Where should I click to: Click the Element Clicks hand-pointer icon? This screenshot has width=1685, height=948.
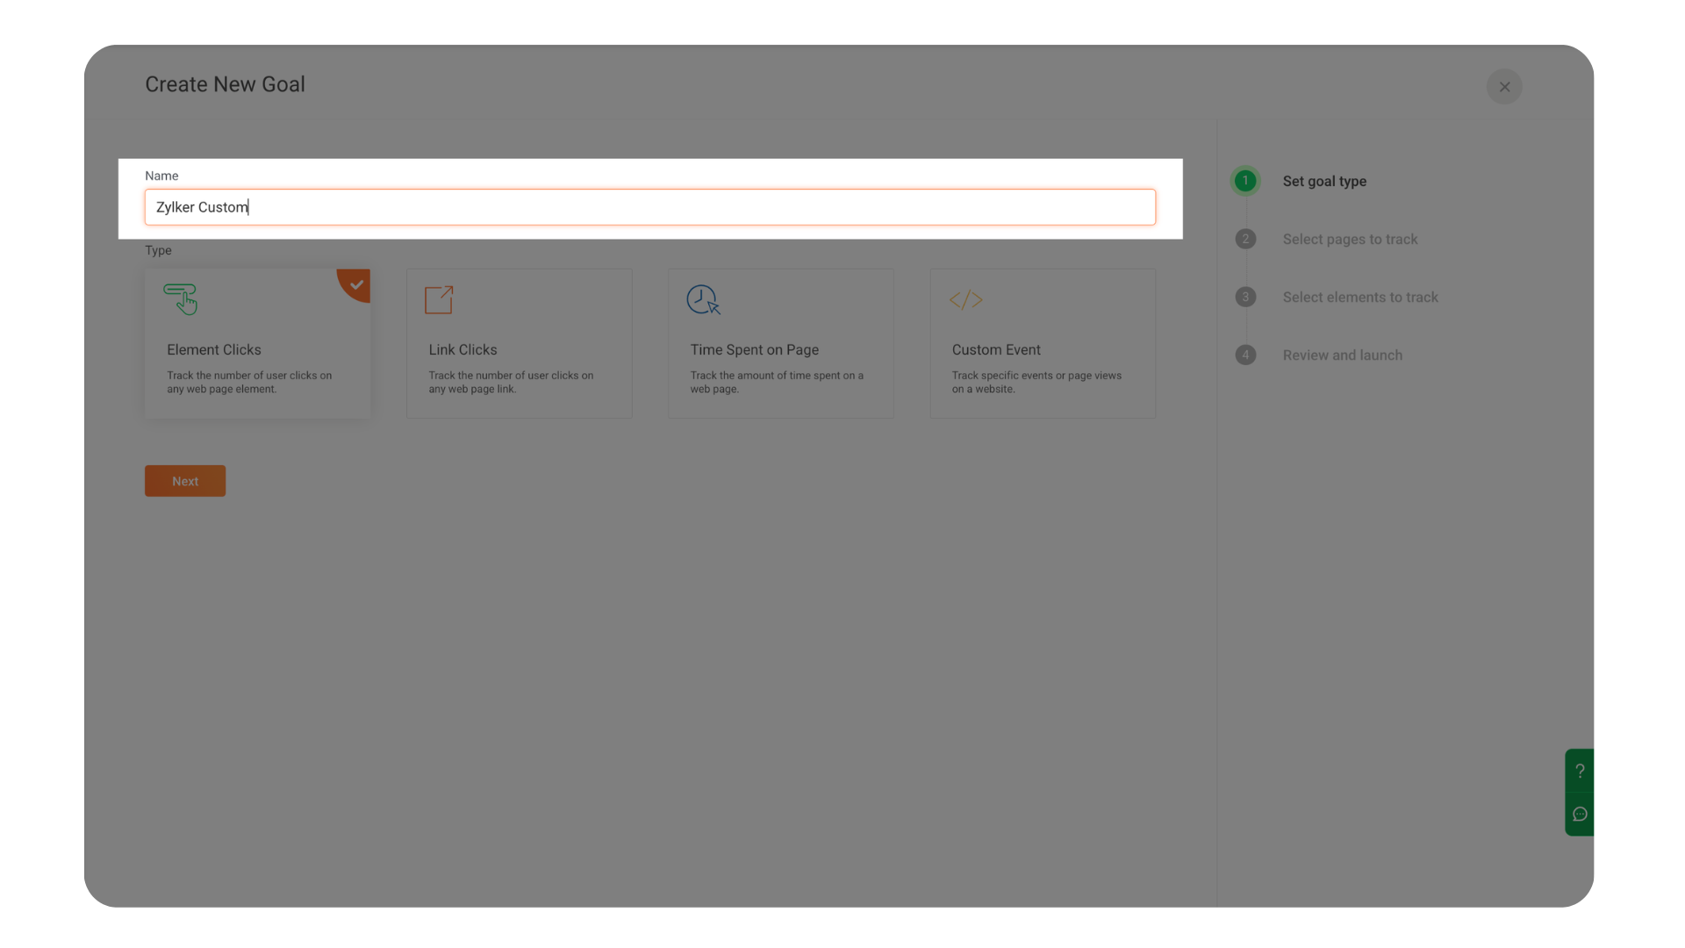point(181,299)
